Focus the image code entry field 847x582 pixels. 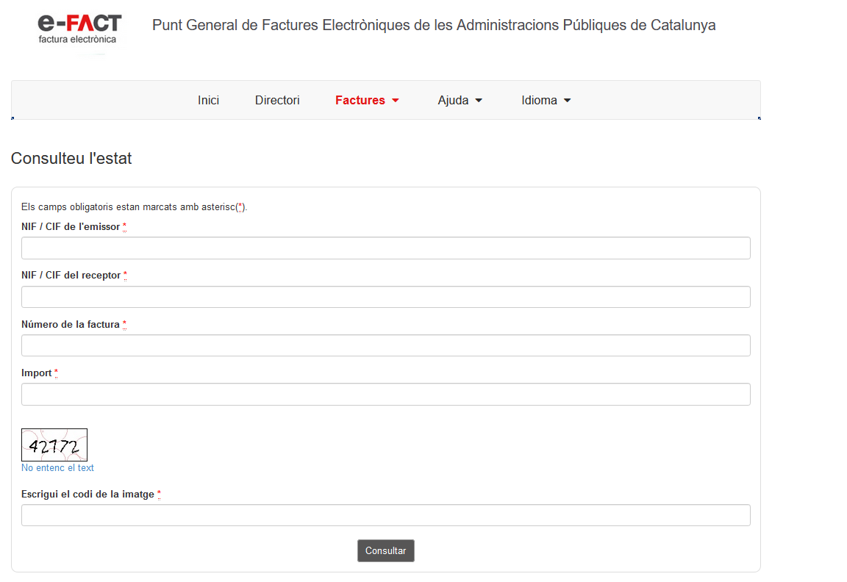click(x=385, y=515)
